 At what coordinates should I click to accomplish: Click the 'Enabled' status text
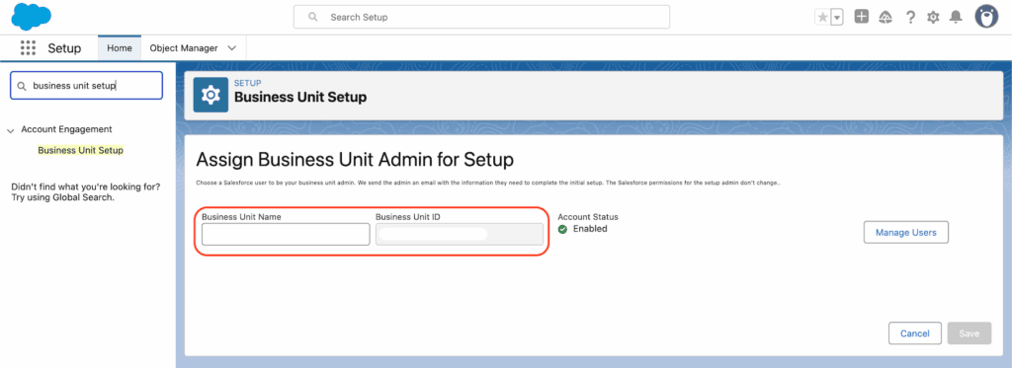tap(590, 229)
